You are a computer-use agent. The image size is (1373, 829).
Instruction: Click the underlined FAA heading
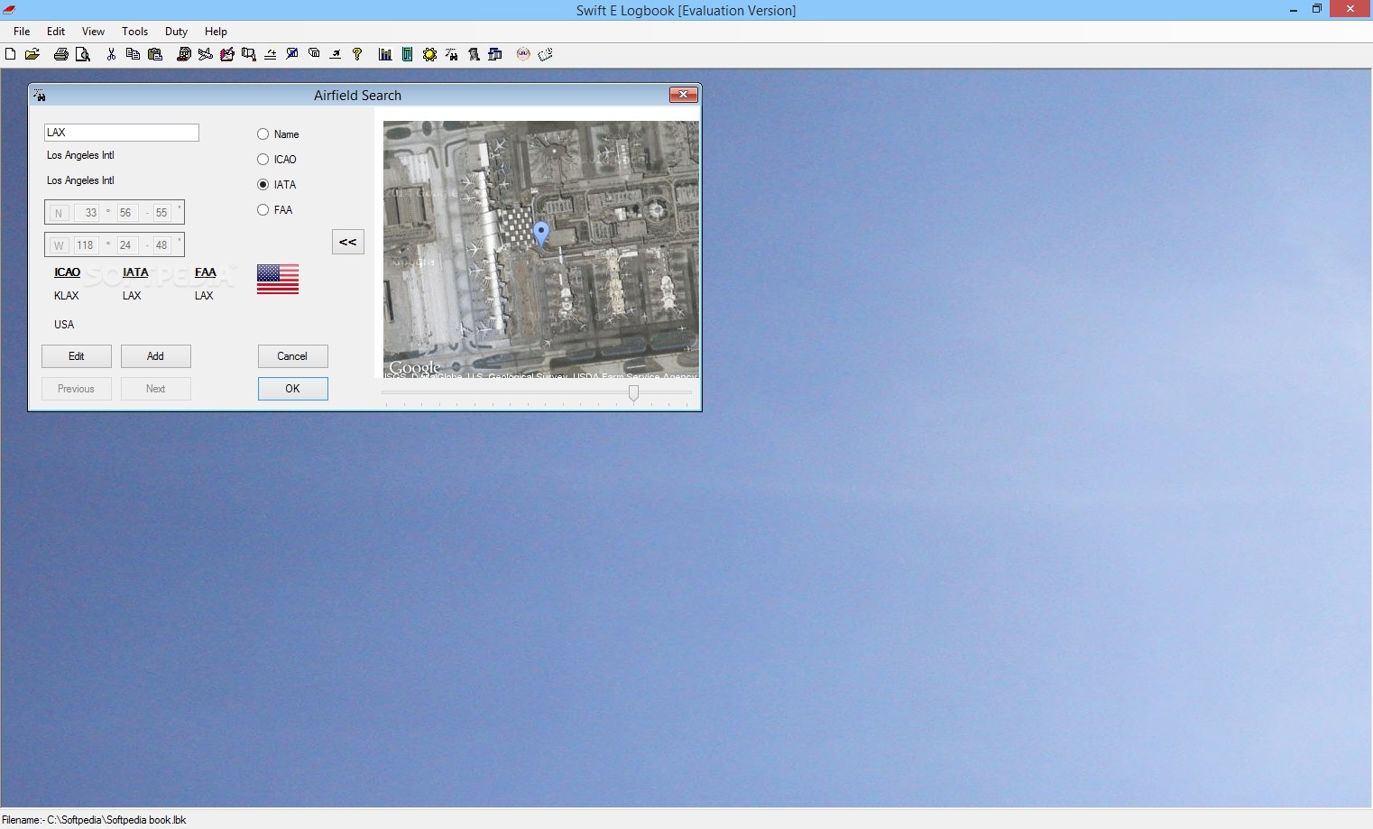(x=206, y=272)
